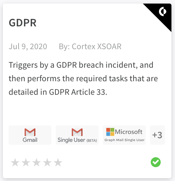Image resolution: width=175 pixels, height=181 pixels.
Task: Click the Microsoft four-color squares logo
Action: pyautogui.click(x=110, y=132)
